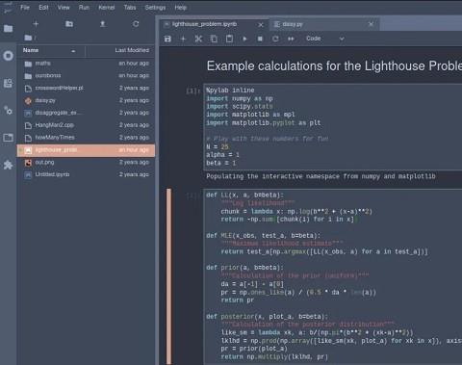The width and height of the screenshot is (462, 365).
Task: Paste cells from clipboard
Action: pyautogui.click(x=229, y=39)
